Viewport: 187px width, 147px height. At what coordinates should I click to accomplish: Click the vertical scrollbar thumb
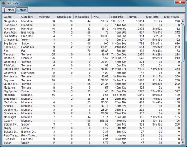[183, 43]
